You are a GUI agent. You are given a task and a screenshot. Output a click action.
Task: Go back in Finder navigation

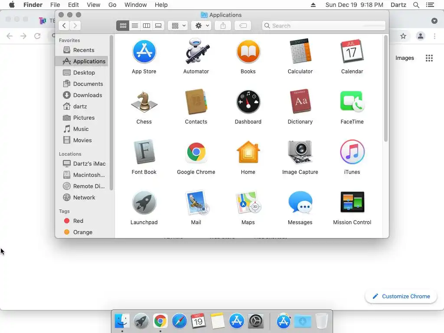click(x=64, y=26)
